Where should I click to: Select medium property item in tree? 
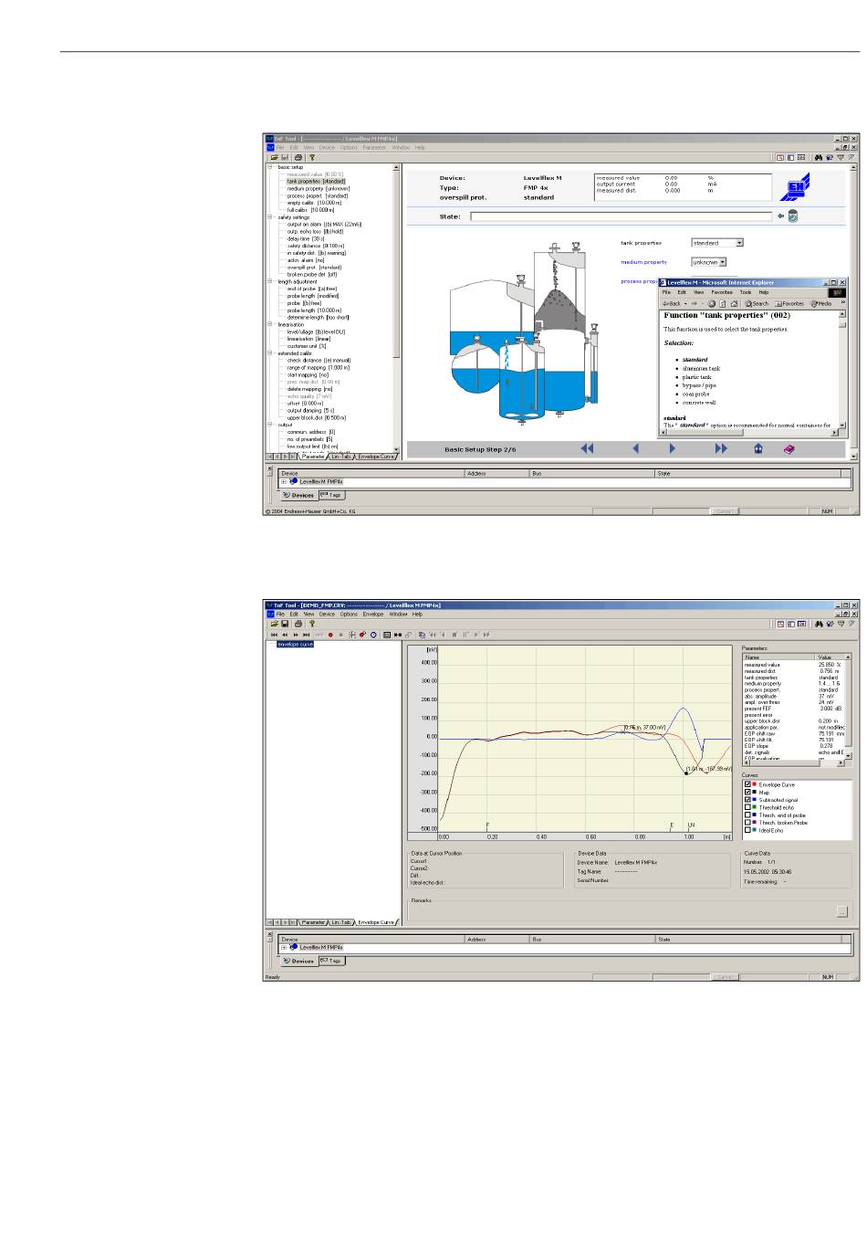(x=318, y=189)
